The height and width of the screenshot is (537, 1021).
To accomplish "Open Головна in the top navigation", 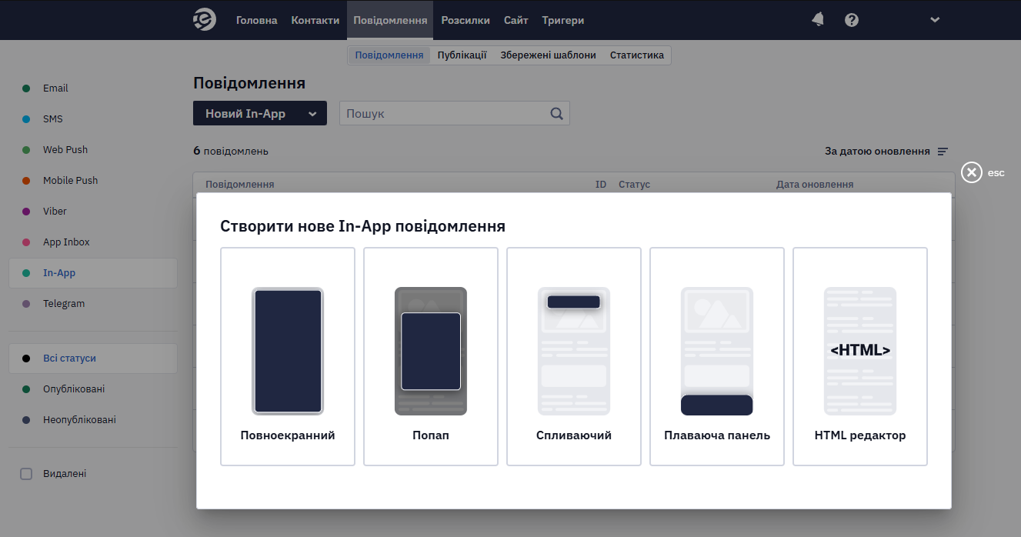I will tap(257, 20).
